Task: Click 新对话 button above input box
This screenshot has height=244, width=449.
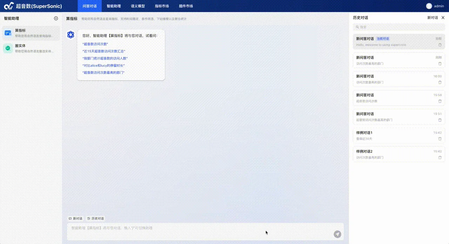Action: (75, 218)
